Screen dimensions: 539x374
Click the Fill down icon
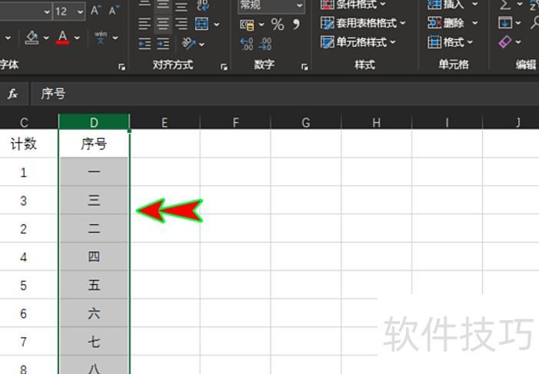point(505,23)
